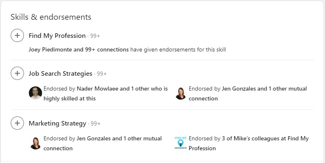This screenshot has width=325, height=163.
Task: View 99+ count beside Marketing Strategy
Action: click(x=96, y=124)
